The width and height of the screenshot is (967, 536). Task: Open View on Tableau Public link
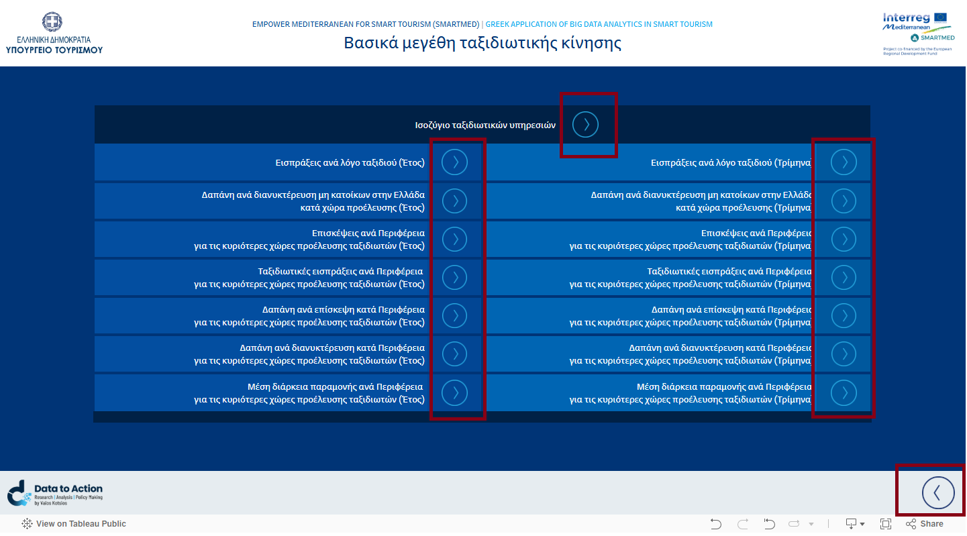point(74,524)
